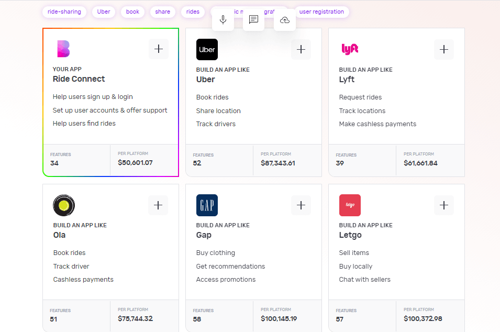
Task: Click the 58 features count
Action: [x=197, y=319]
